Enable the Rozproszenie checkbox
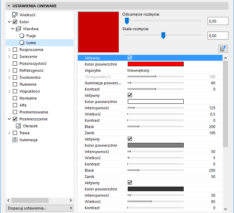Screen dimensions: 234x213 tap(15, 50)
